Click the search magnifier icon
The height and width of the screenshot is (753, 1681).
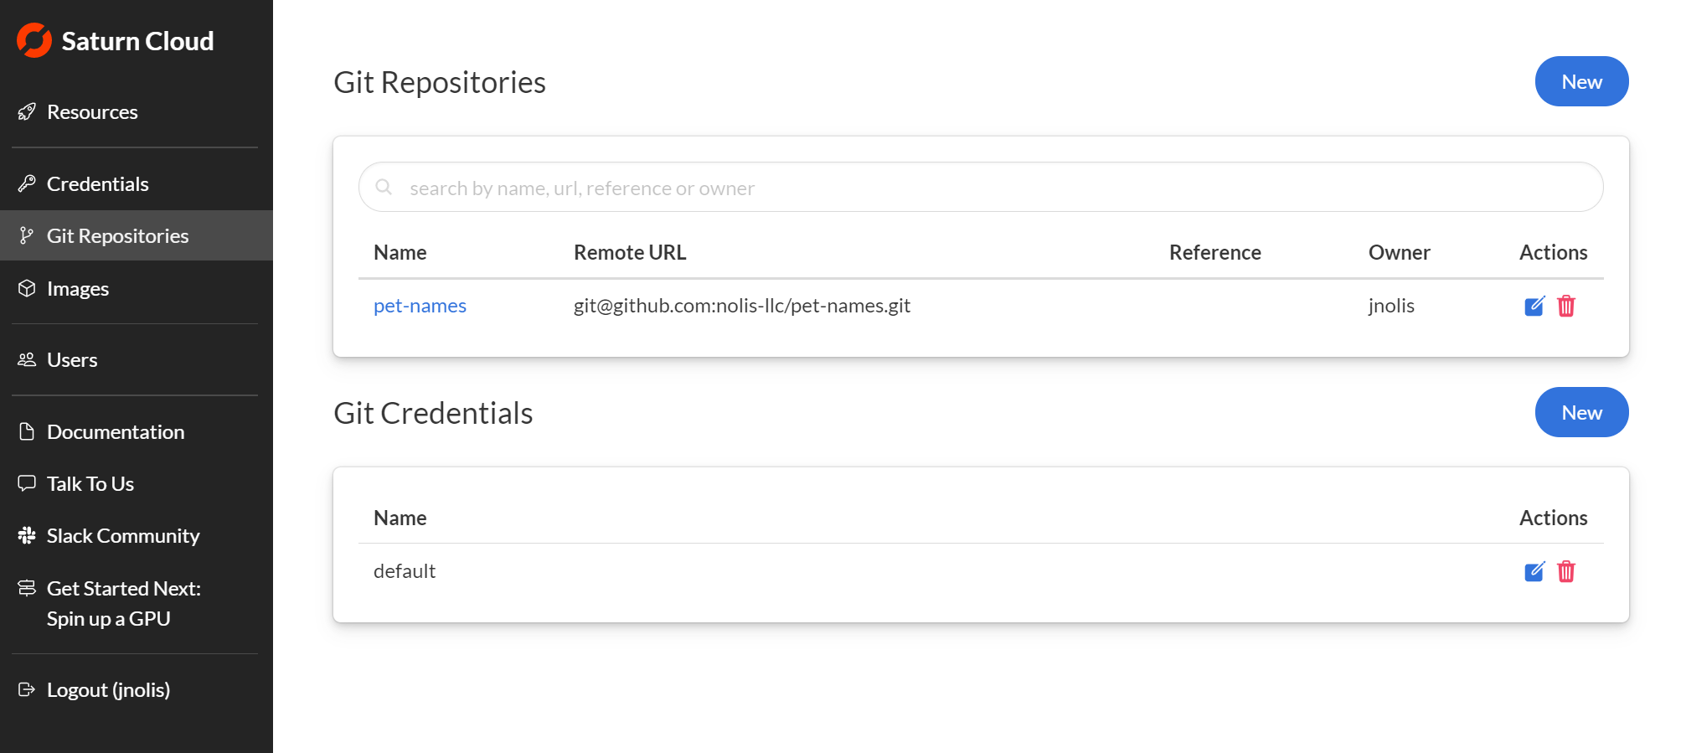tap(384, 187)
